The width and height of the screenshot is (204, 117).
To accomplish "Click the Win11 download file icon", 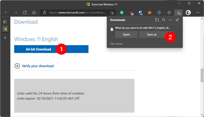I will [112, 29].
